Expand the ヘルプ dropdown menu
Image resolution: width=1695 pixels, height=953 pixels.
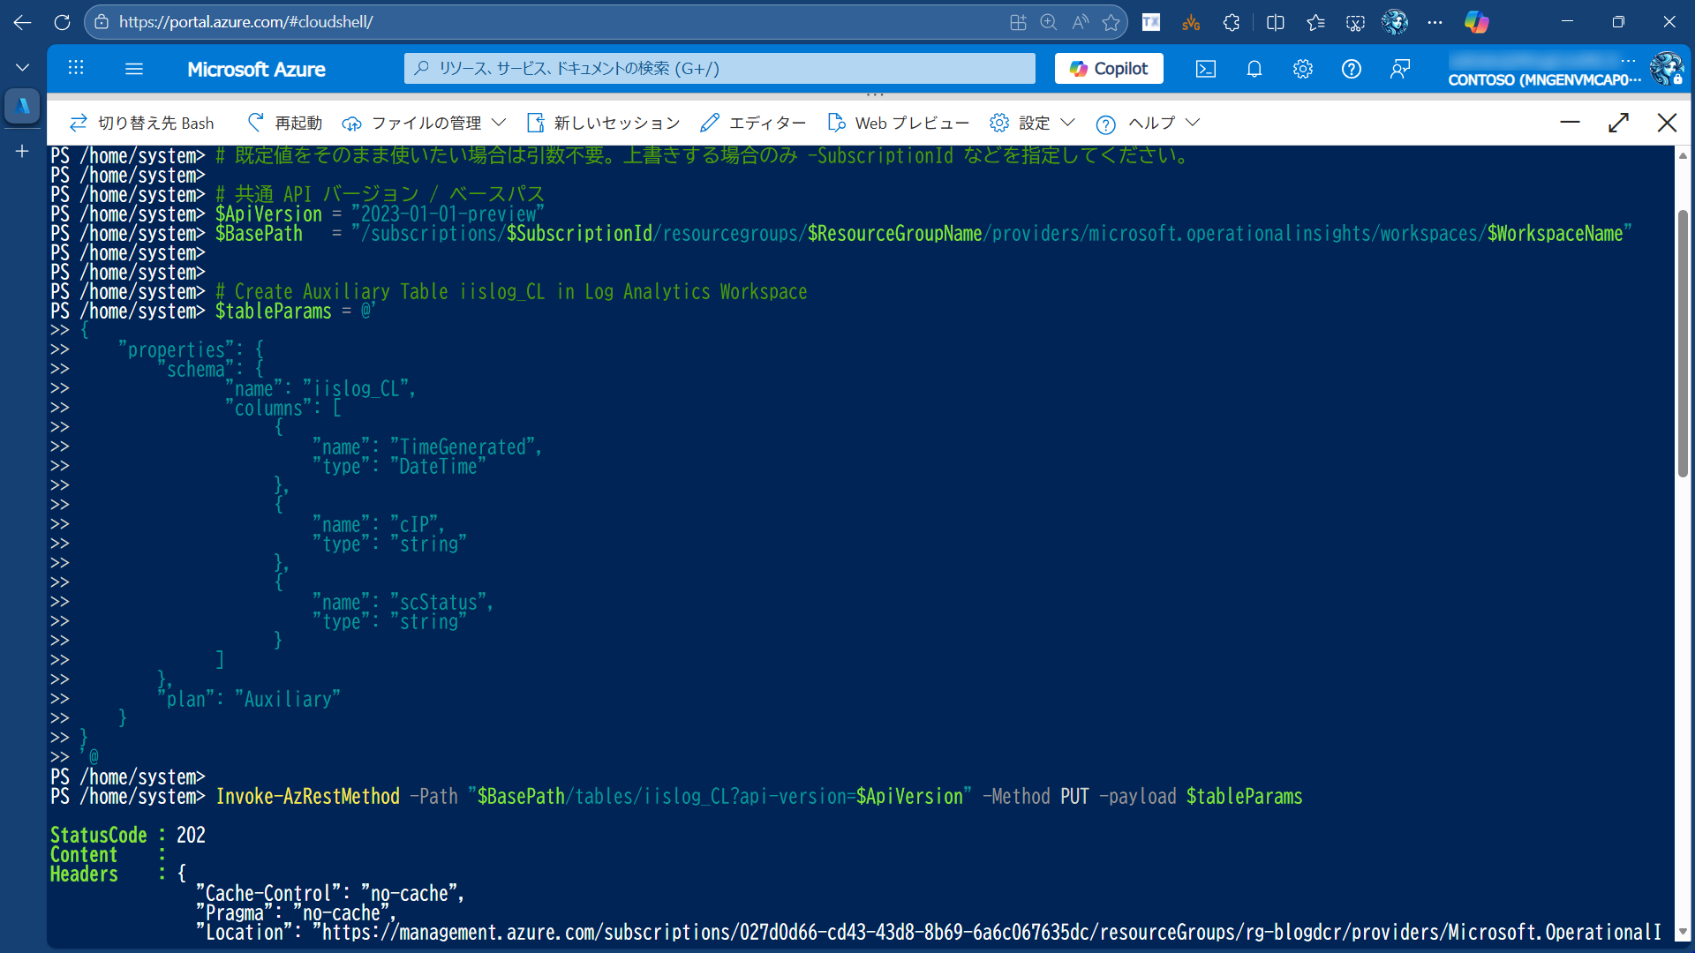point(1148,123)
